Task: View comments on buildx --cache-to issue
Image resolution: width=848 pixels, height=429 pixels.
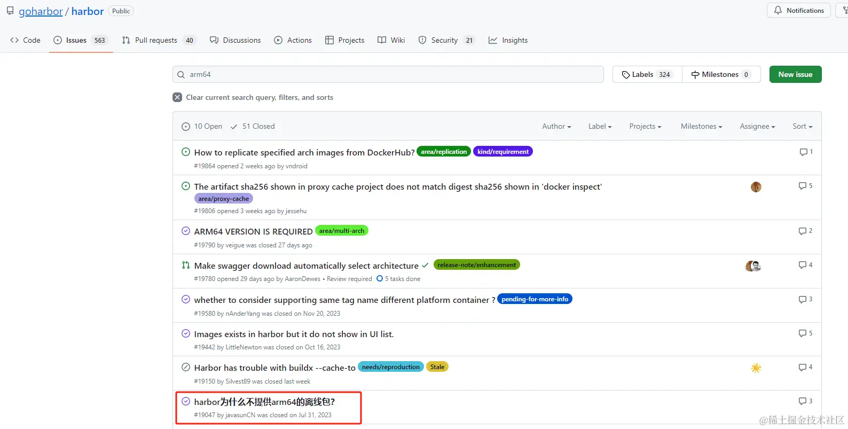Action: click(x=805, y=367)
